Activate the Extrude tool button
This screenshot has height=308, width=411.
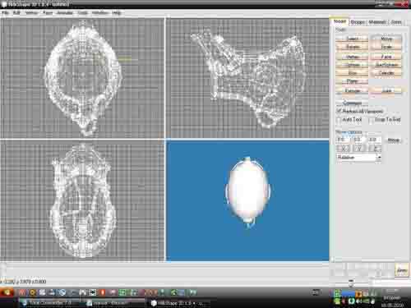[352, 90]
